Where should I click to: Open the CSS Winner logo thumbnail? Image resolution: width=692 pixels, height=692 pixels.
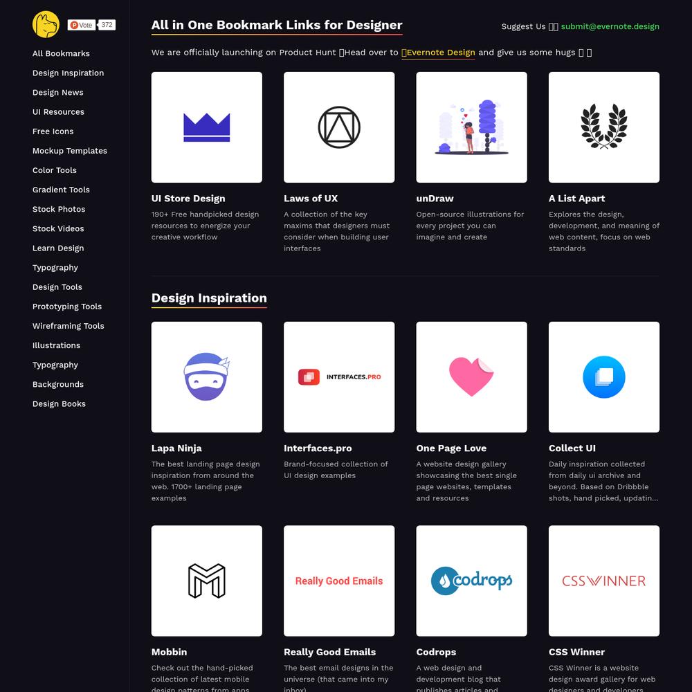coord(603,581)
